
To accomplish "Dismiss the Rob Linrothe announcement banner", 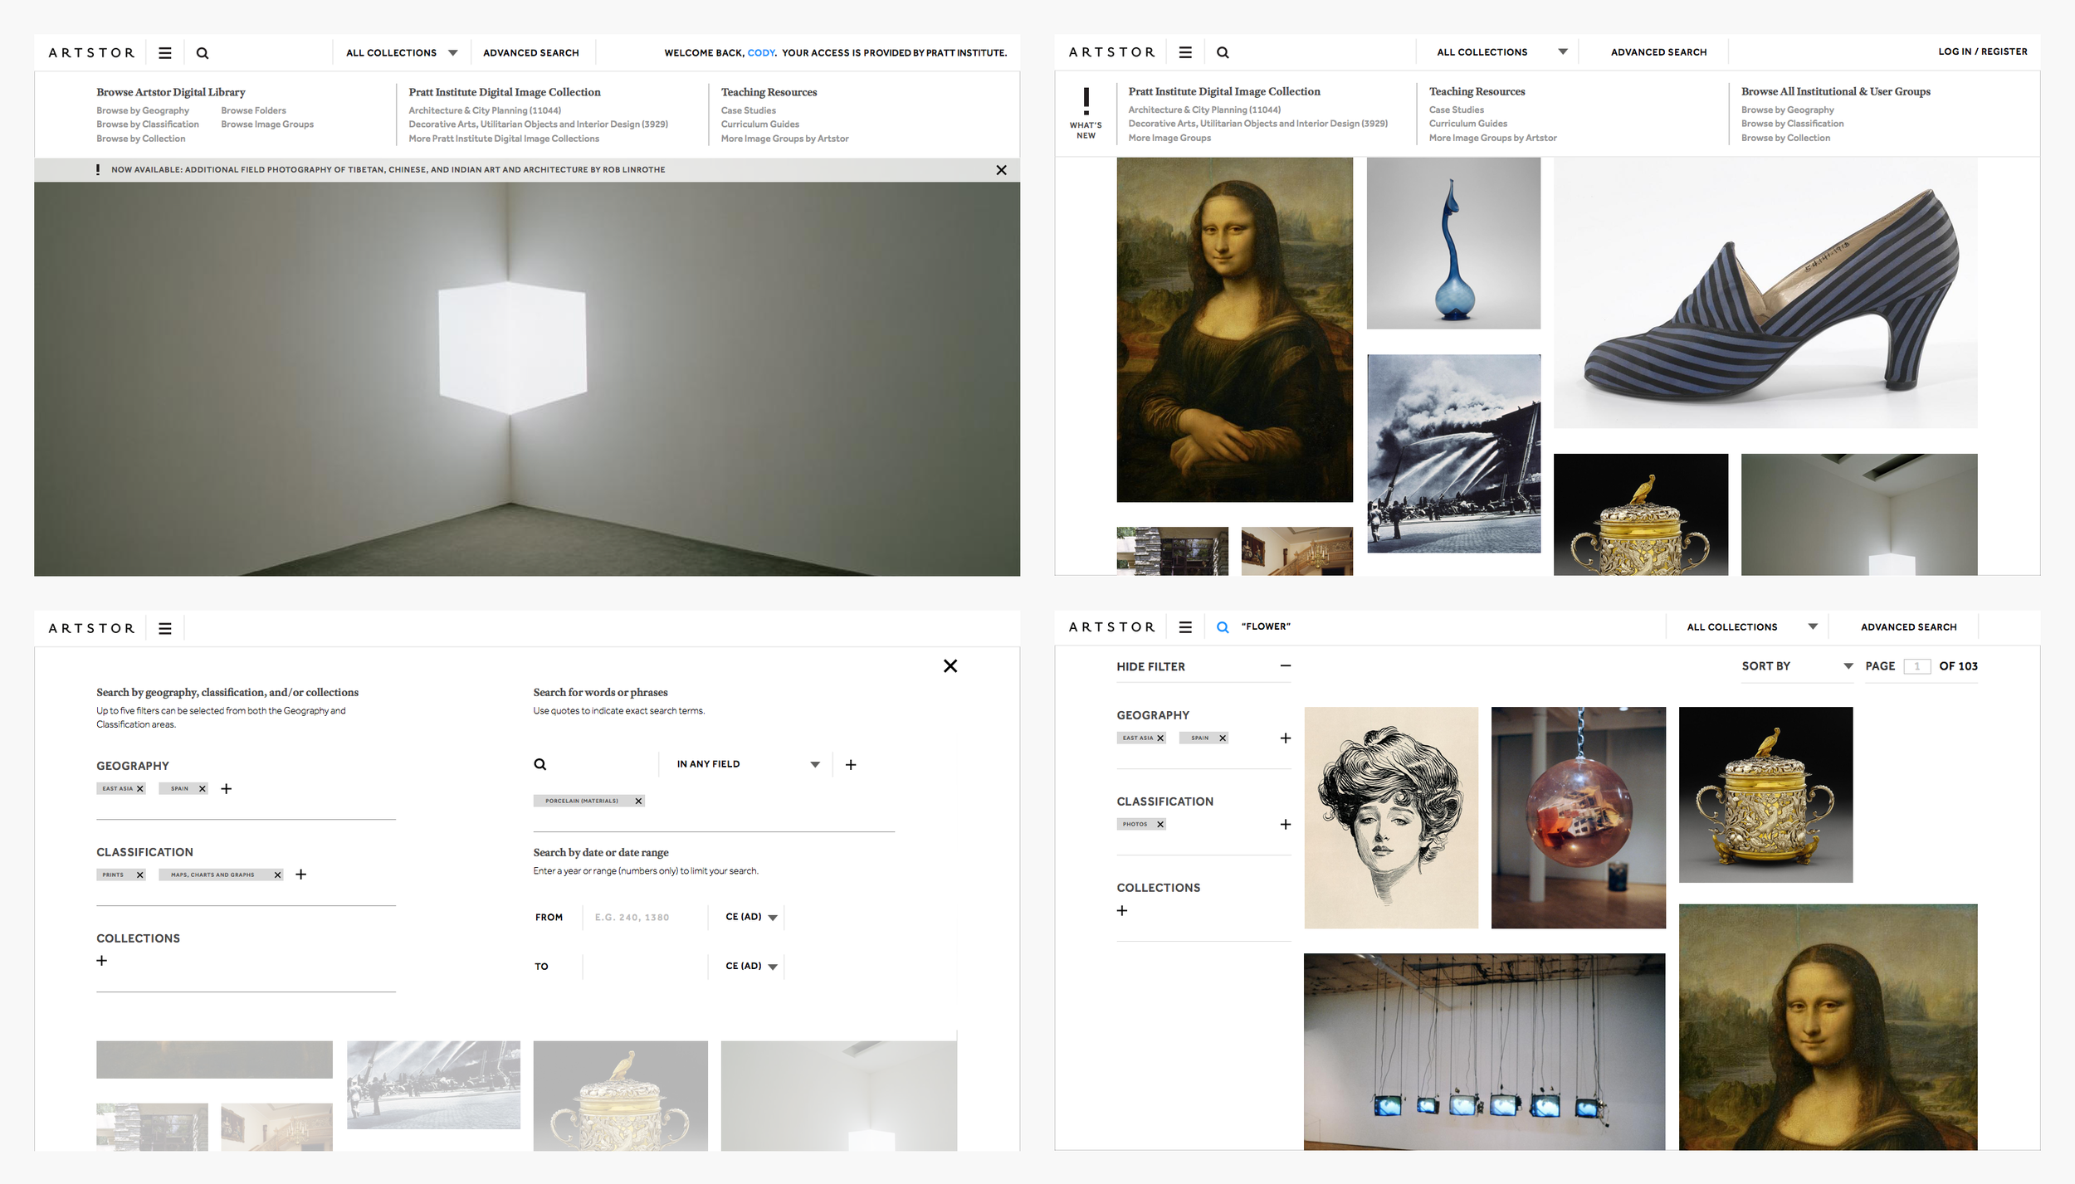I will pos(1001,170).
